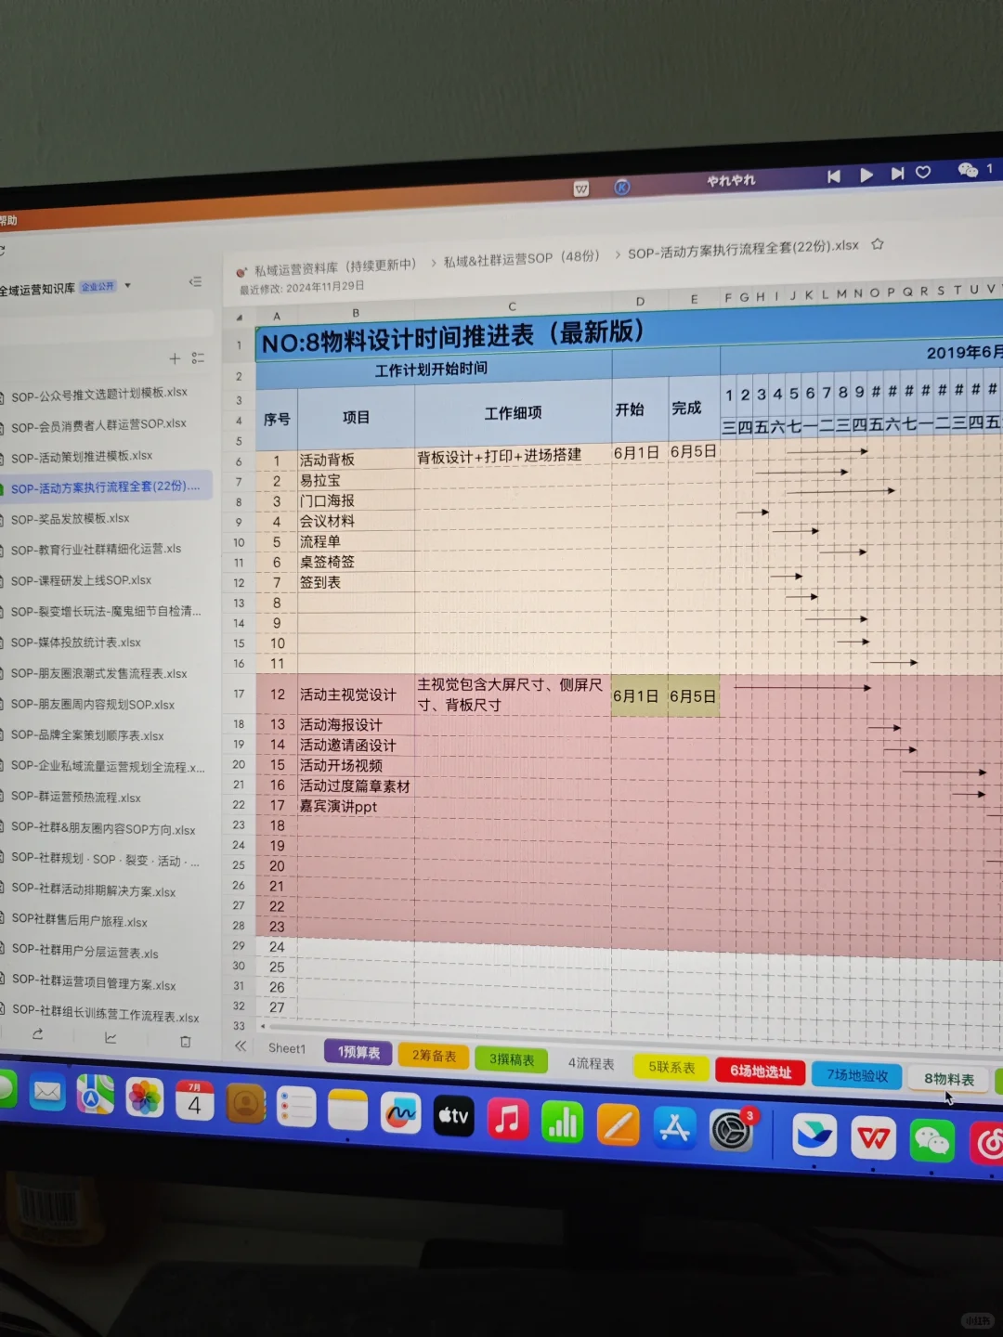The height and width of the screenshot is (1337, 1003).
Task: Switch to the 8物料表 sheet tab
Action: coord(947,1079)
